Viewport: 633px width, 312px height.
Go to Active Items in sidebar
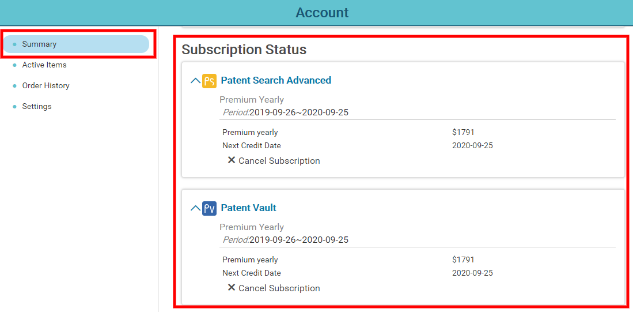click(44, 65)
